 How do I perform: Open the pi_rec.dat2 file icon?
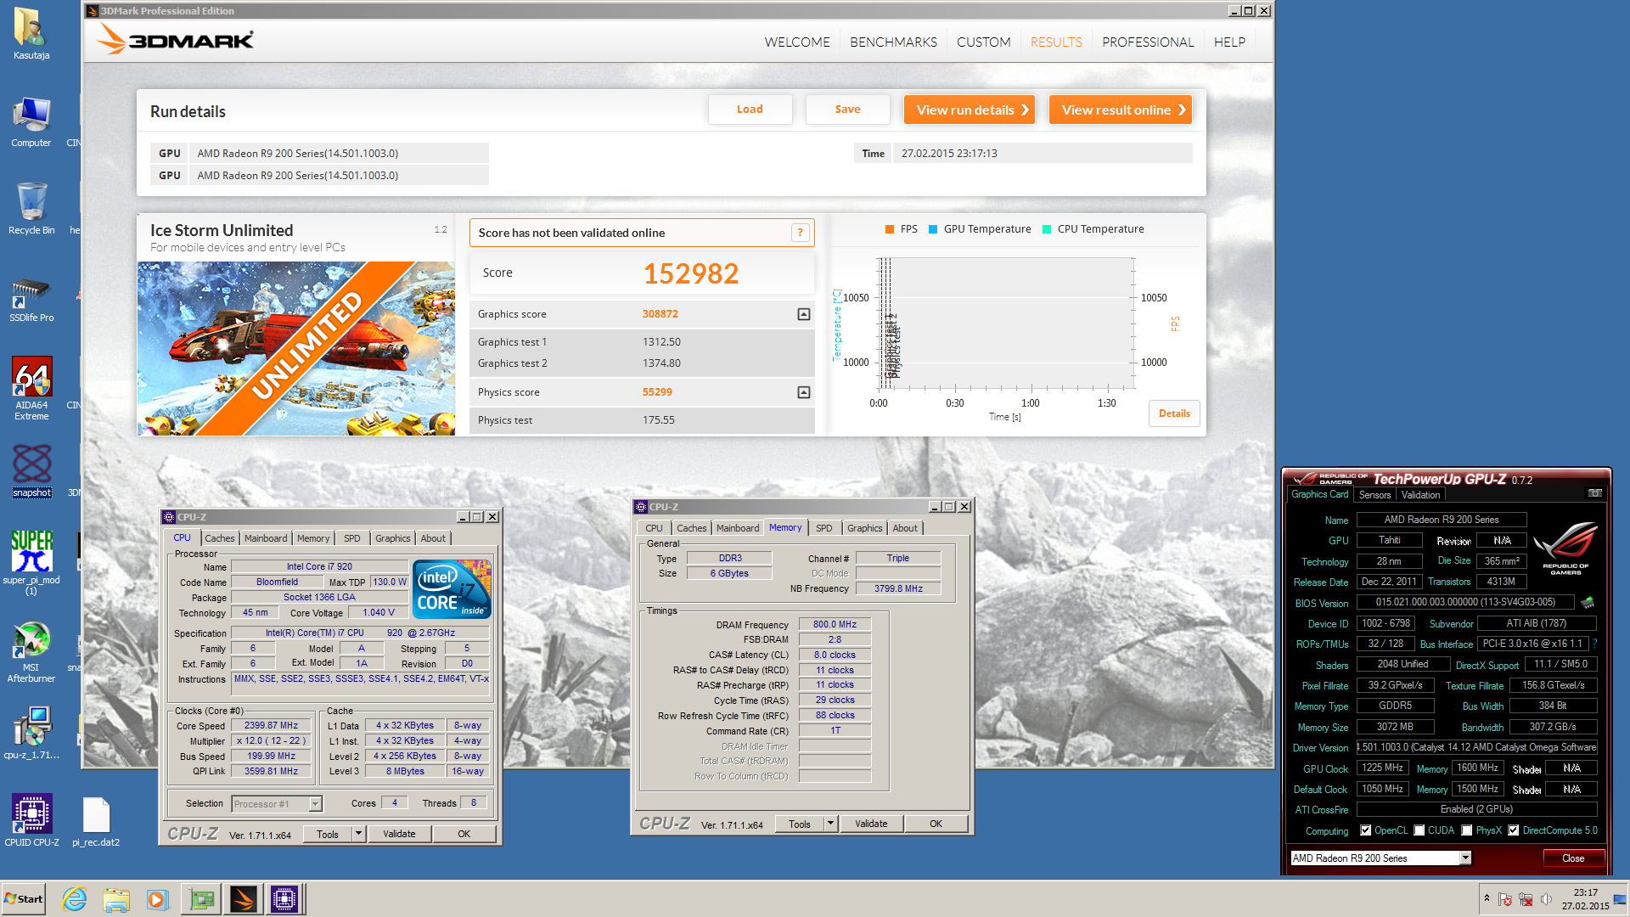point(96,821)
